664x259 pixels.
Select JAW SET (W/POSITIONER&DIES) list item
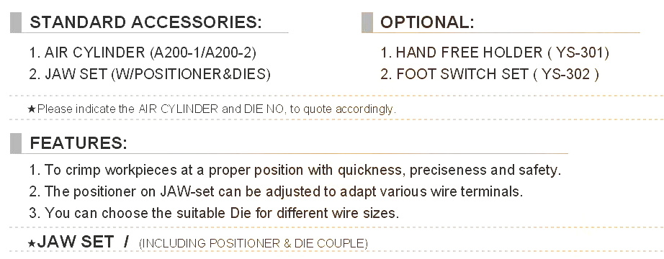point(150,74)
